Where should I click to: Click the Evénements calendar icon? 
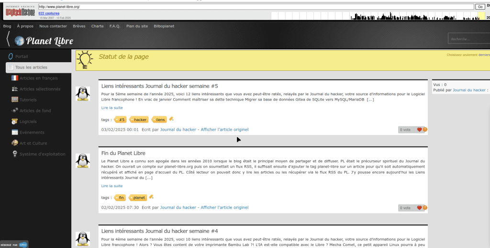click(15, 132)
